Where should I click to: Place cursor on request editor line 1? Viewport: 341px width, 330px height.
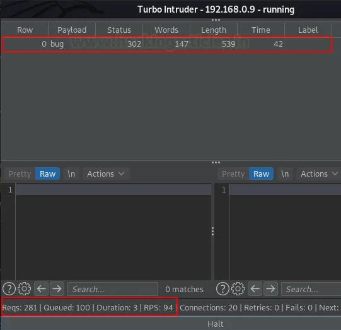(113, 189)
